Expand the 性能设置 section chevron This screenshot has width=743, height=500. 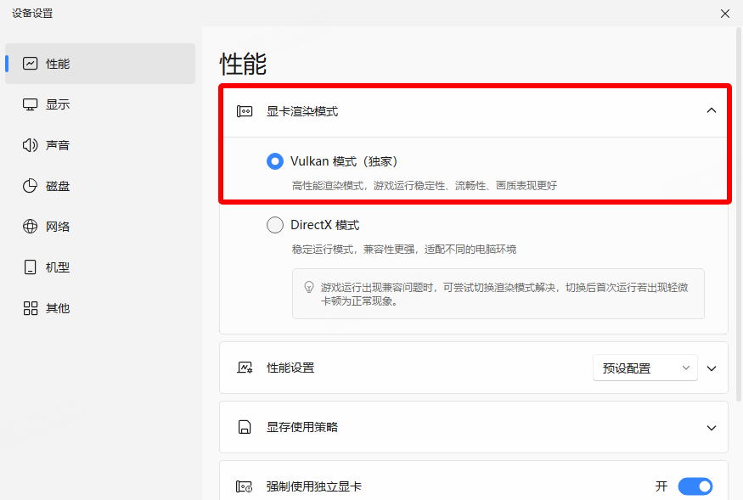[712, 368]
